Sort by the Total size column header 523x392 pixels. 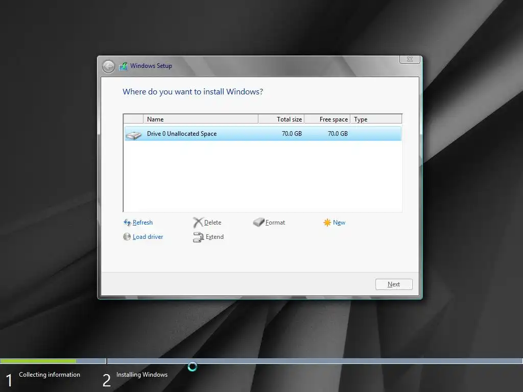pyautogui.click(x=281, y=119)
